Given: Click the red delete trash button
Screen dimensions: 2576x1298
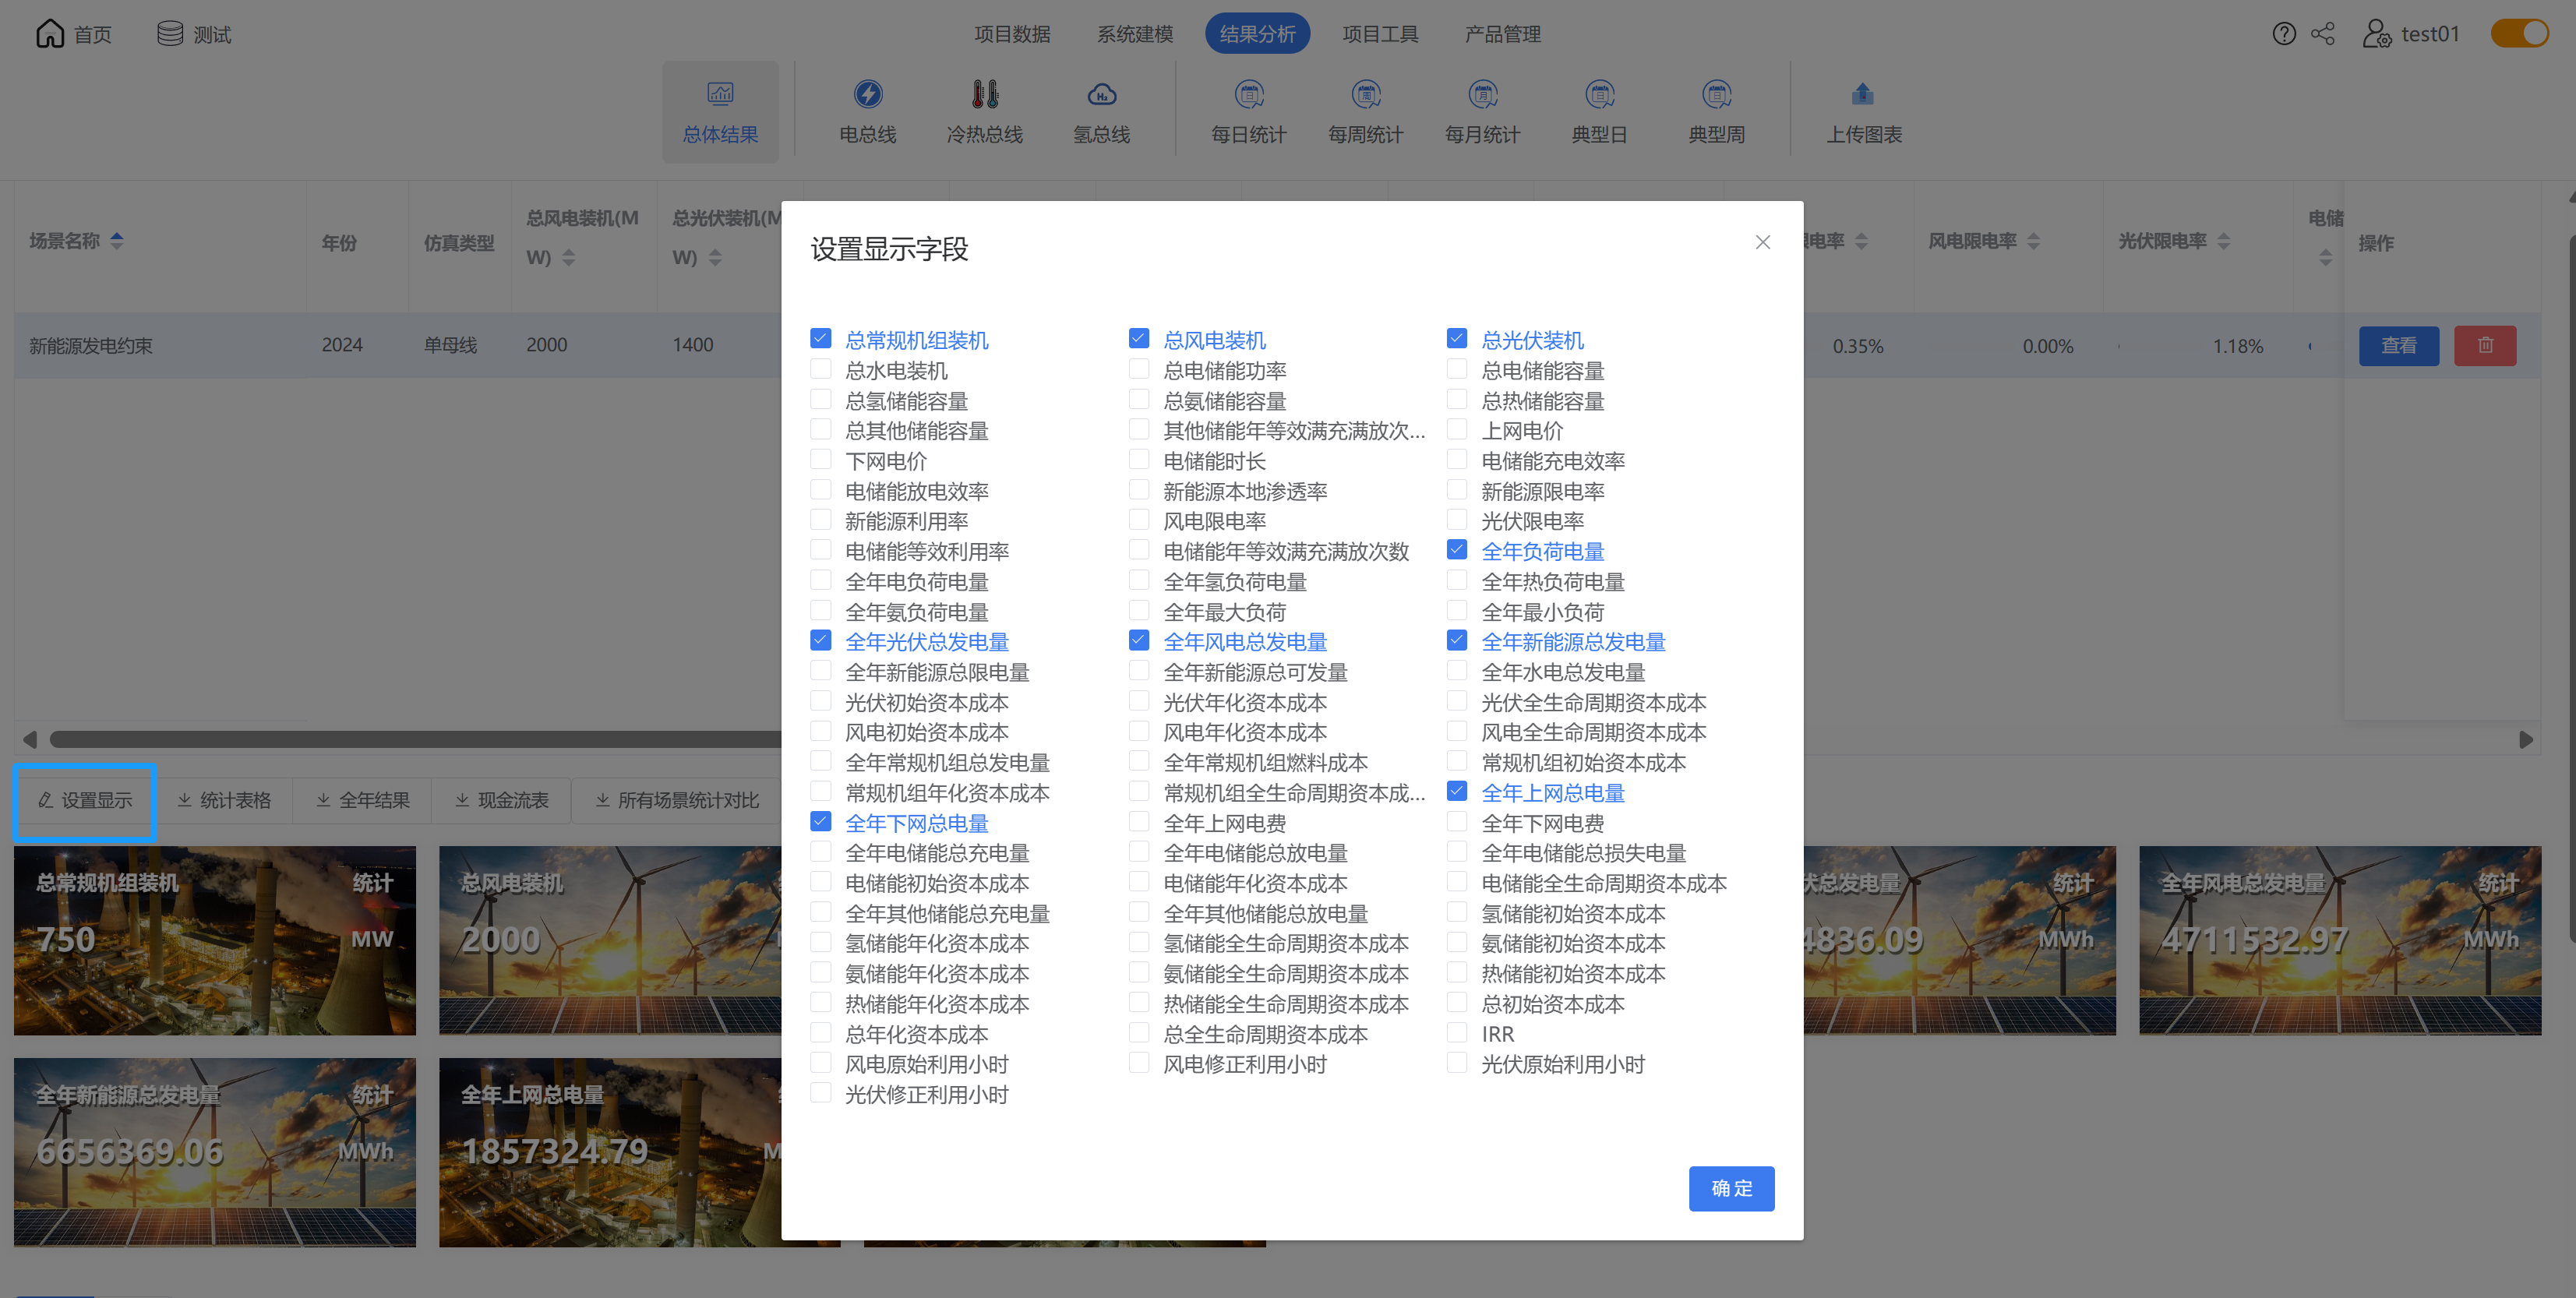Looking at the screenshot, I should click(2484, 346).
